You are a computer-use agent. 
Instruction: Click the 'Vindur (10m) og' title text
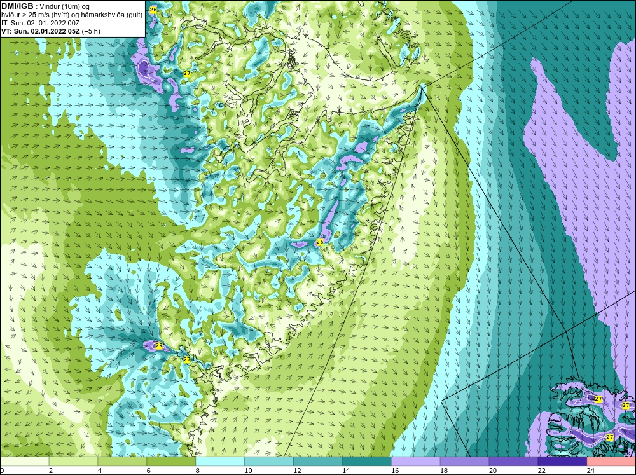[x=63, y=6]
